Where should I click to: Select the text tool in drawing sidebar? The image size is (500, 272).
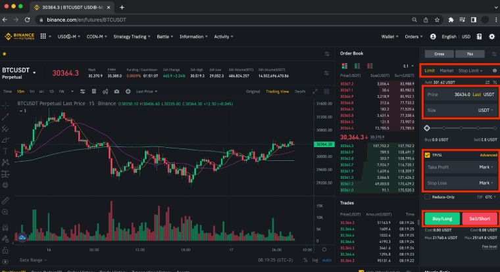click(x=5, y=151)
